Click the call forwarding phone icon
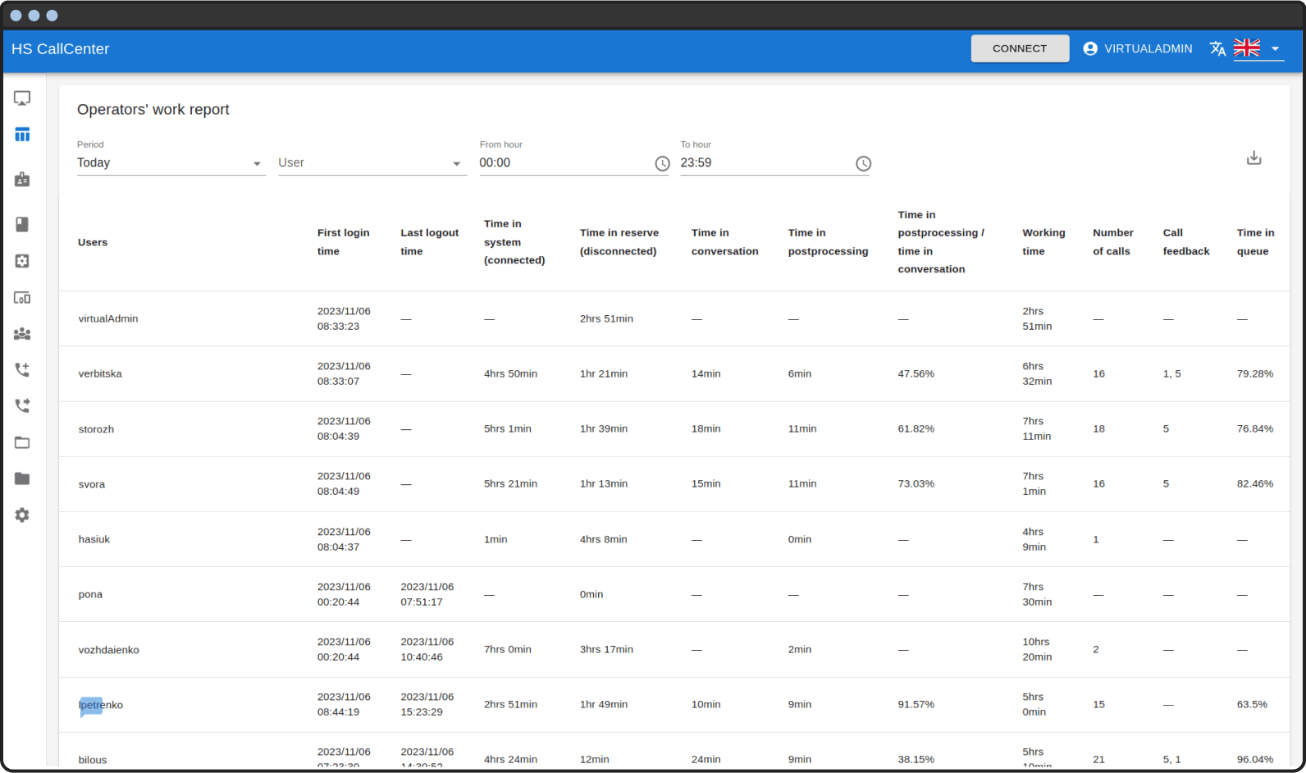 (22, 406)
